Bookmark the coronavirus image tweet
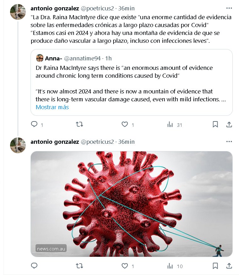The width and height of the screenshot is (239, 275). point(215,266)
